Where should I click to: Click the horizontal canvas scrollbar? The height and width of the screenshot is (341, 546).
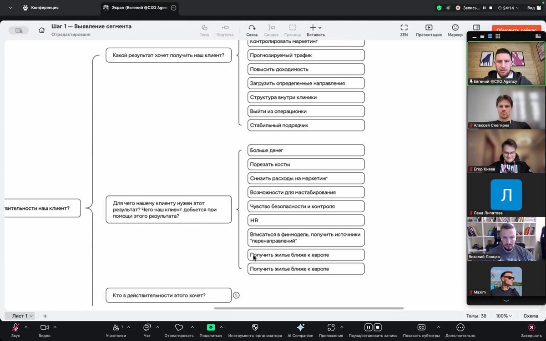pos(308,308)
